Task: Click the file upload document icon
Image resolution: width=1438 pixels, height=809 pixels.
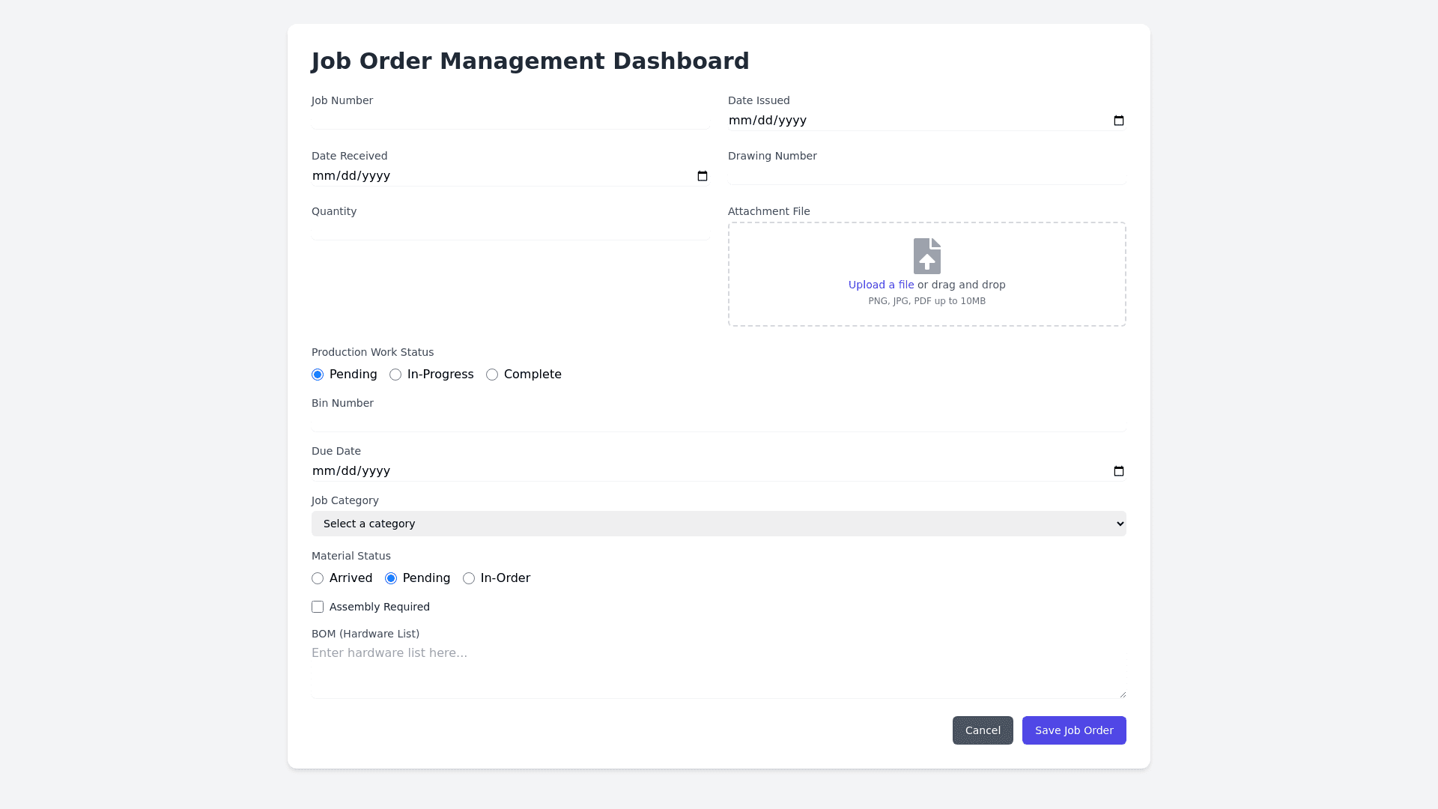Action: pyautogui.click(x=926, y=256)
